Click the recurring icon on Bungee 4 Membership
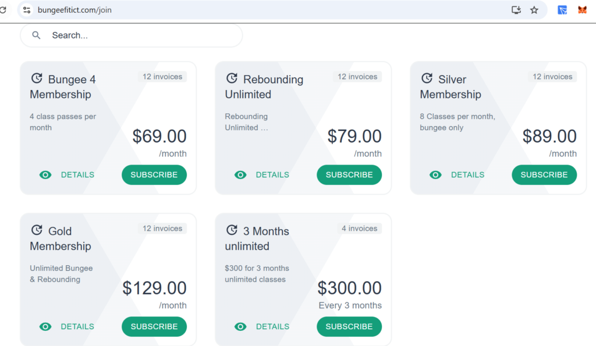Screen dimensions: 596x346 (x=37, y=79)
